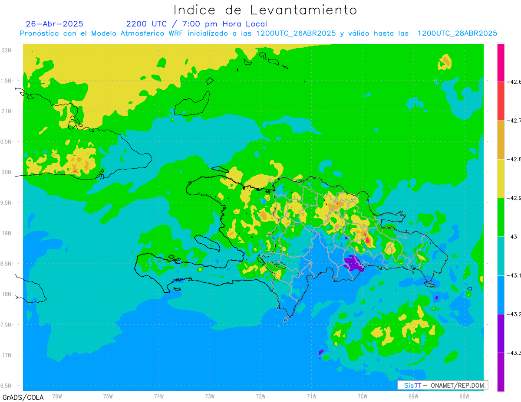The width and height of the screenshot is (521, 402).
Task: Click the legend value '-42.6'
Action: point(514,82)
